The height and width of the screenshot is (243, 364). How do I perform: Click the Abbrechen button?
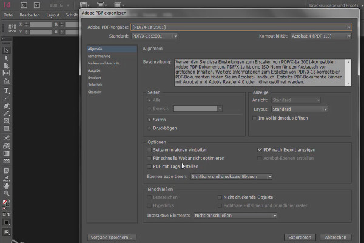coord(335,238)
